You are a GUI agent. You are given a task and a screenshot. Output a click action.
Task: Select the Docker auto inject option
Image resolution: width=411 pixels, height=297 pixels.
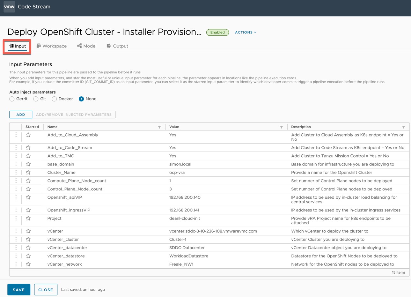[x=54, y=99]
